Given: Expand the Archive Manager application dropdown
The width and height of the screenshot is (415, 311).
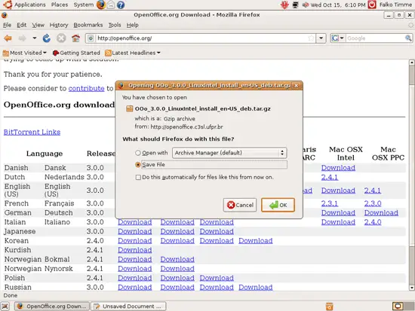Looking at the screenshot, I should click(229, 153).
